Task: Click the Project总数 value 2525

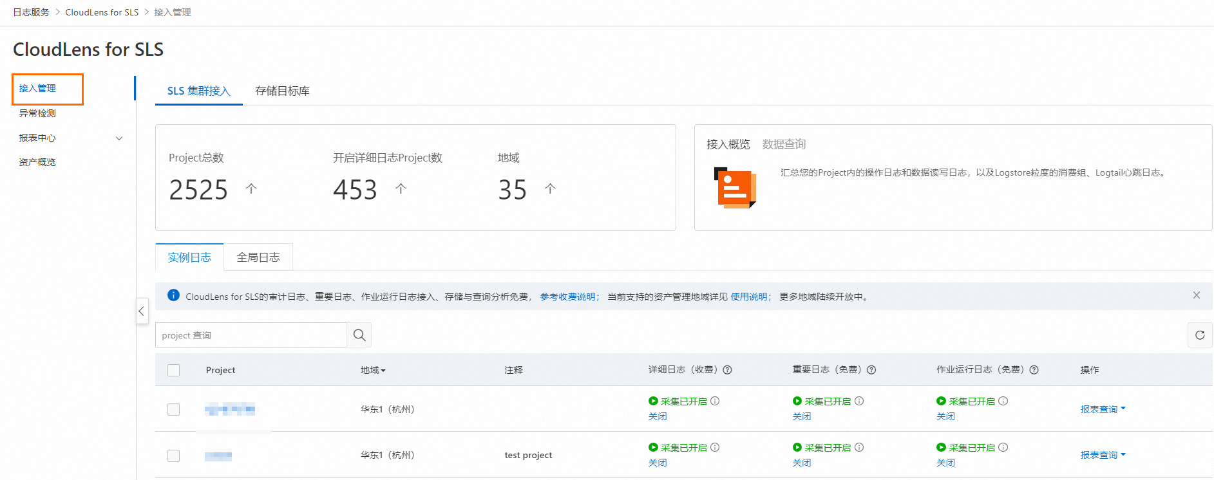Action: click(x=198, y=190)
